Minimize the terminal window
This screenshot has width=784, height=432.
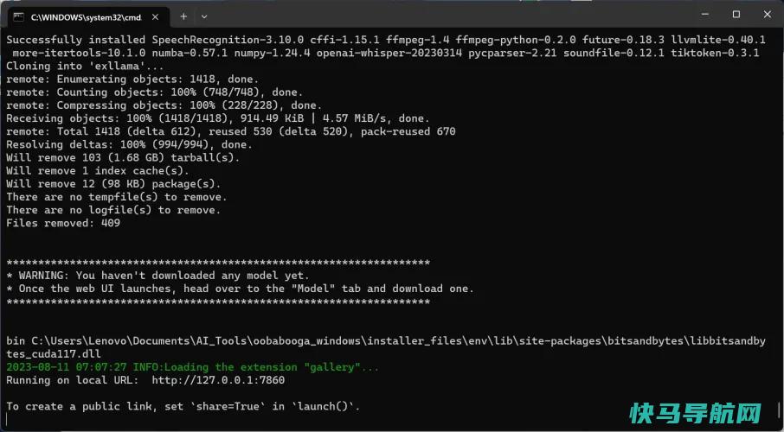click(705, 15)
